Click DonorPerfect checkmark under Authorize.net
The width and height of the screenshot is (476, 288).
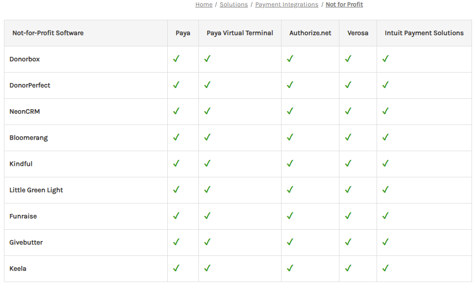click(x=290, y=84)
